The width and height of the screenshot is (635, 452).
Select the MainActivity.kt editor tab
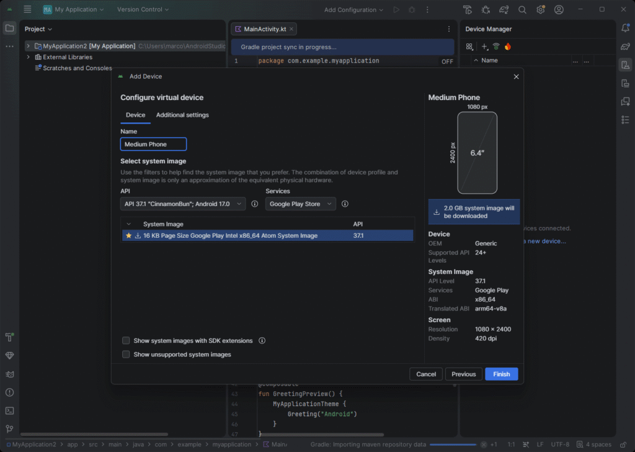tap(264, 29)
